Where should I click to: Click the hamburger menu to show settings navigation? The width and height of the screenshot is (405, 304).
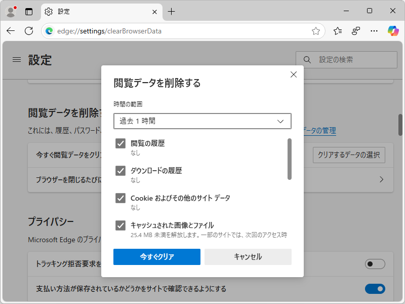16,59
